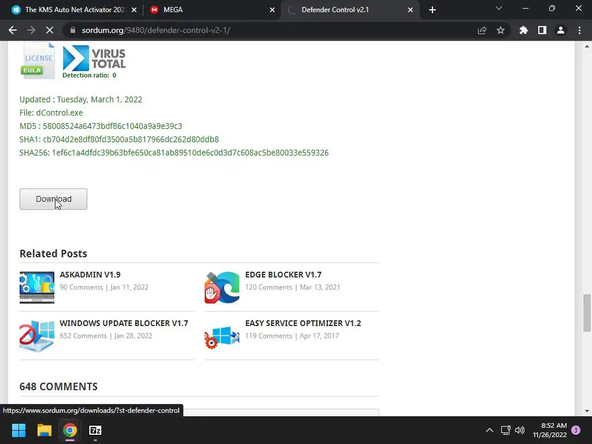Stop loading the page with the X icon
Image resolution: width=592 pixels, height=444 pixels.
click(50, 30)
